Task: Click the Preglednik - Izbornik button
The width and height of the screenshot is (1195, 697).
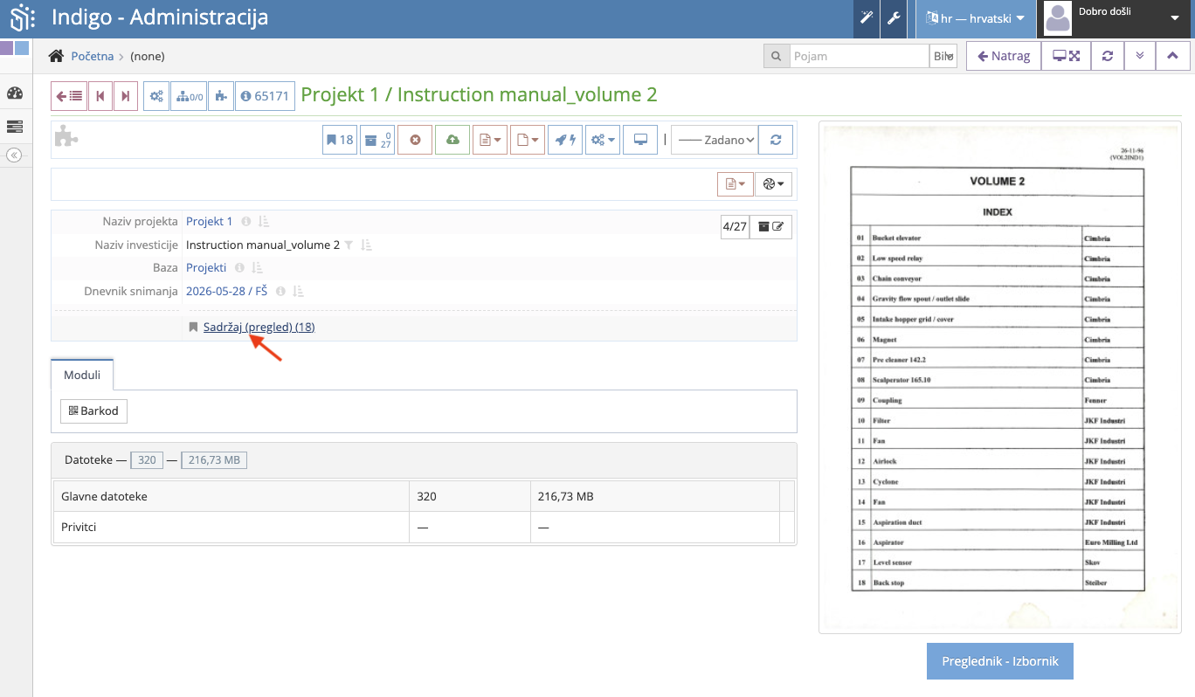Action: pos(1000,661)
